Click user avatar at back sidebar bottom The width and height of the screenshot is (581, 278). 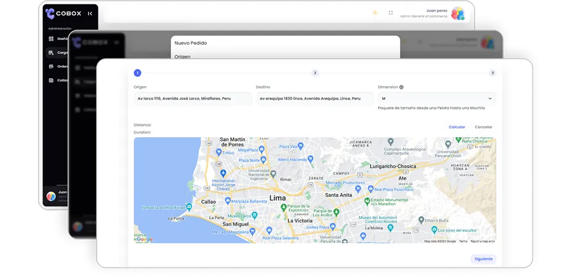51,196
